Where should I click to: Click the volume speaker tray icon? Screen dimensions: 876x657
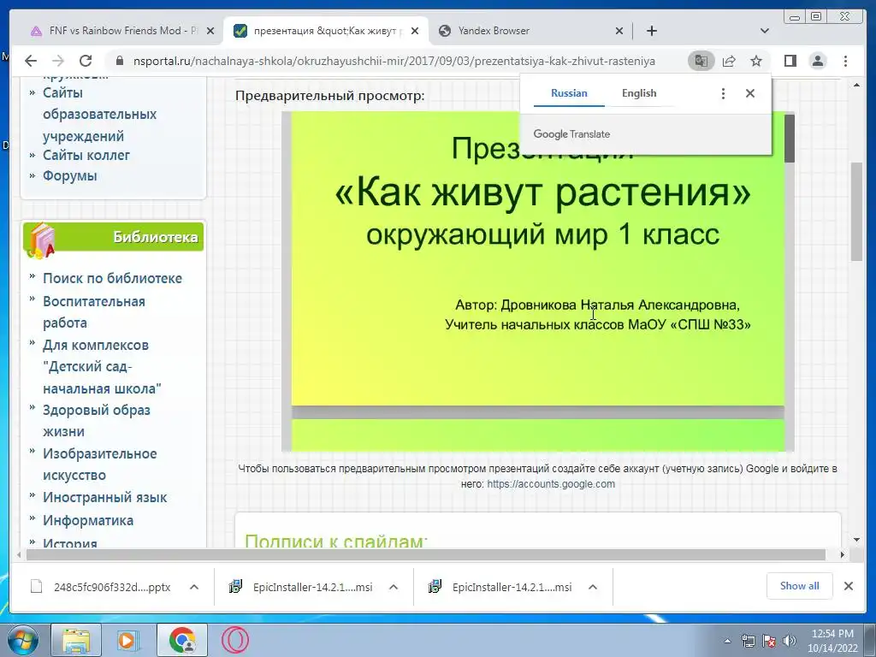pyautogui.click(x=790, y=641)
